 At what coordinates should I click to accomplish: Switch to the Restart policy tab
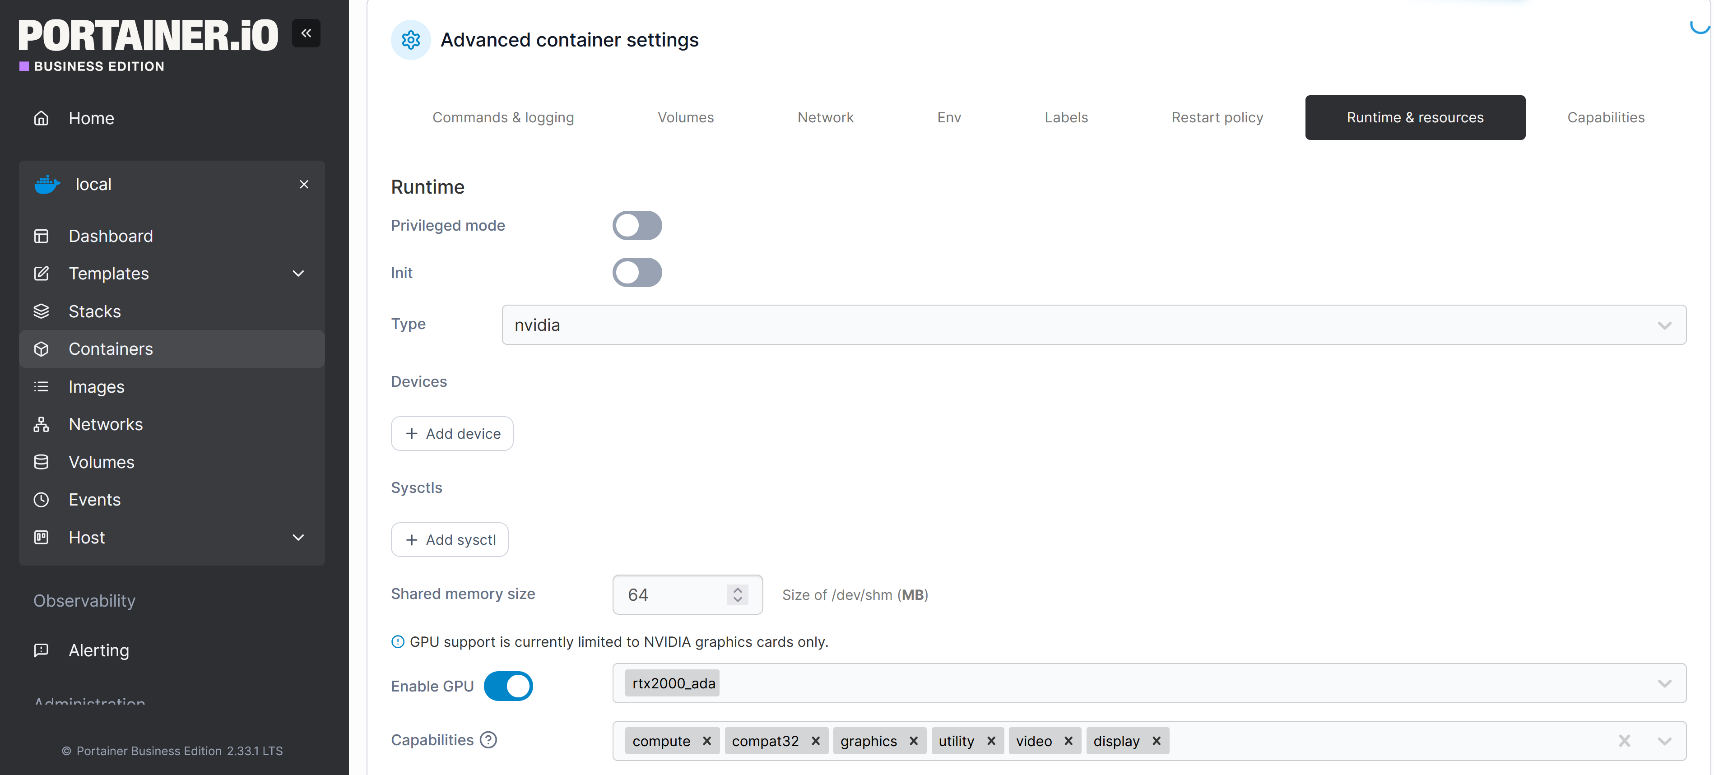coord(1217,118)
